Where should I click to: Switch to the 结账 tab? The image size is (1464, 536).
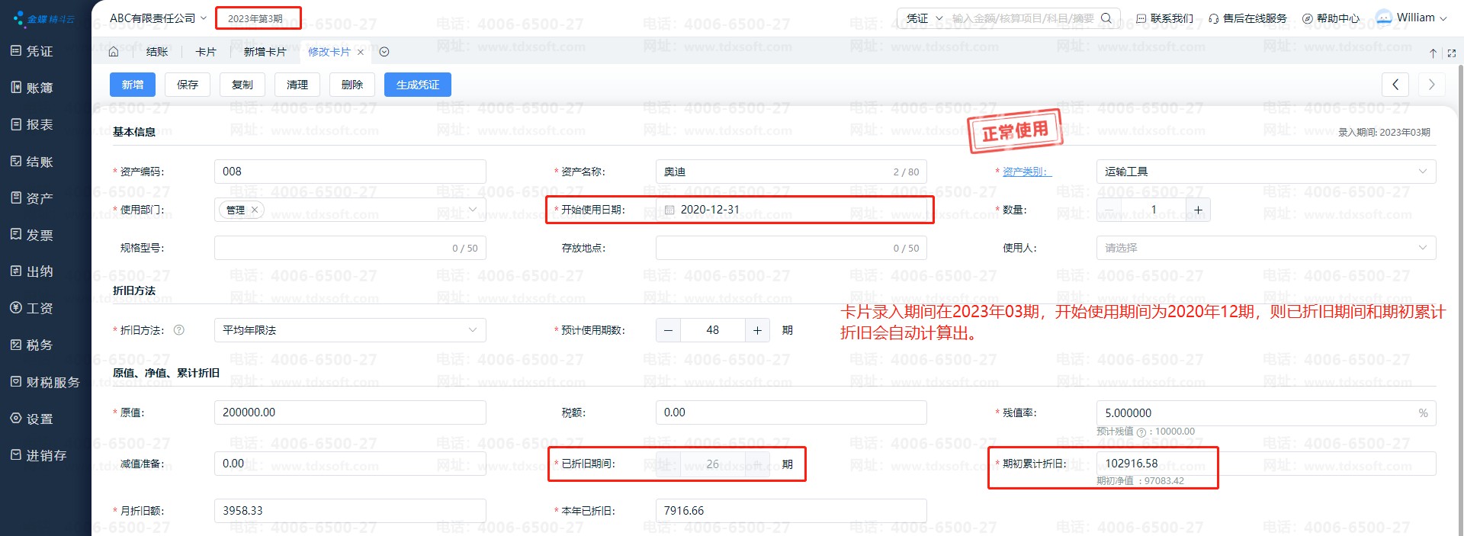pyautogui.click(x=157, y=52)
